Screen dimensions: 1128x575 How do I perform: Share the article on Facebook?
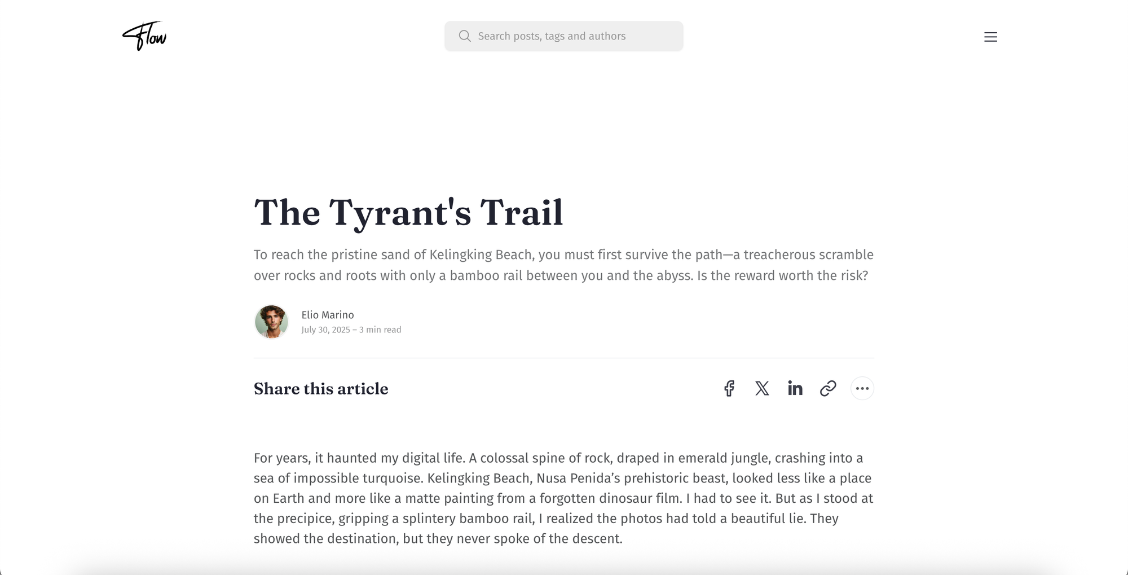729,388
